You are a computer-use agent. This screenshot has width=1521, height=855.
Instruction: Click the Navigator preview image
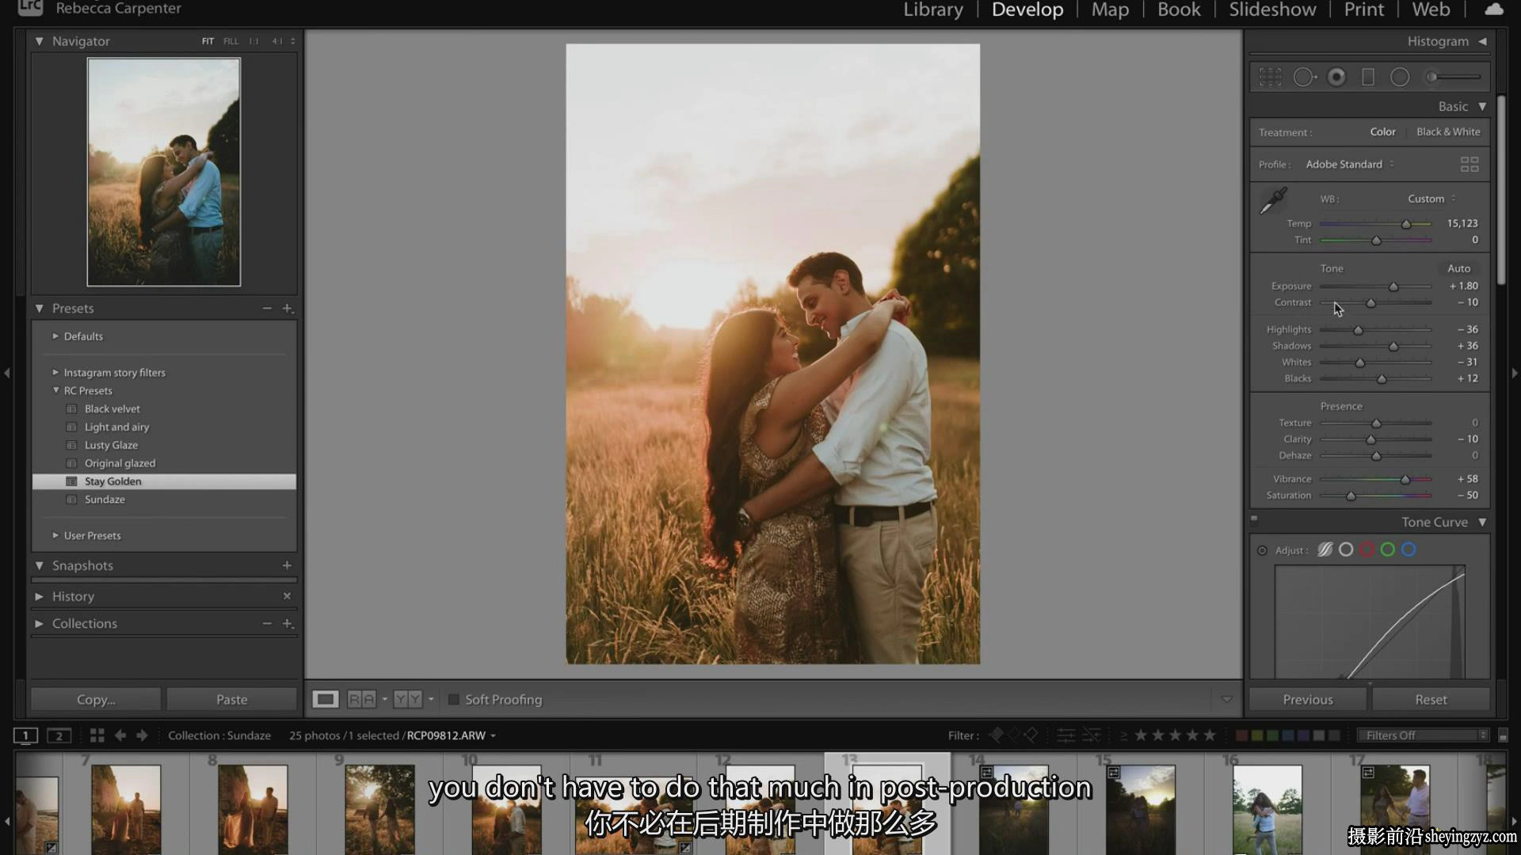click(164, 172)
